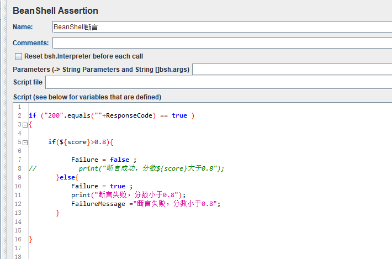The image size is (392, 259).
Task: Click the closing brace on line 16
Action: click(x=30, y=239)
